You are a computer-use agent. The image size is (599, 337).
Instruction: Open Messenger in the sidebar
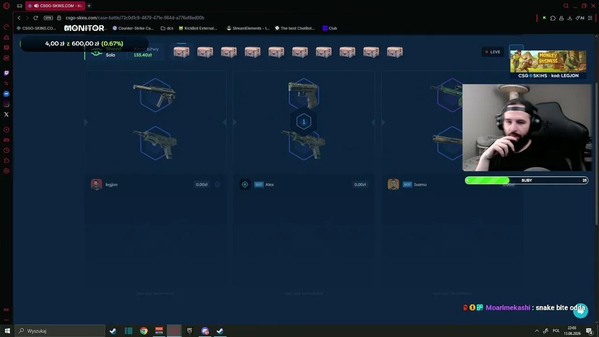click(x=7, y=94)
